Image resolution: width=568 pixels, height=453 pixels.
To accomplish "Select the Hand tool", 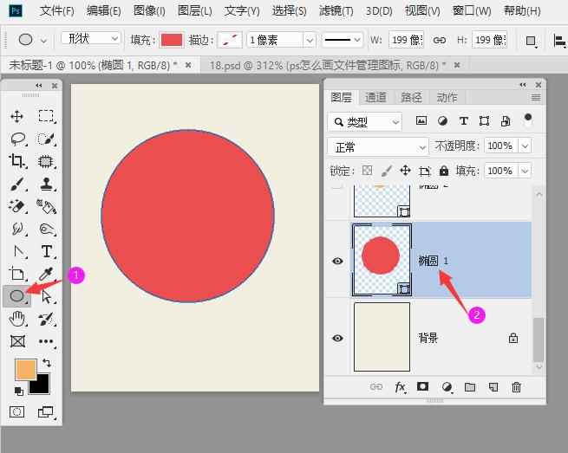I will (x=16, y=319).
